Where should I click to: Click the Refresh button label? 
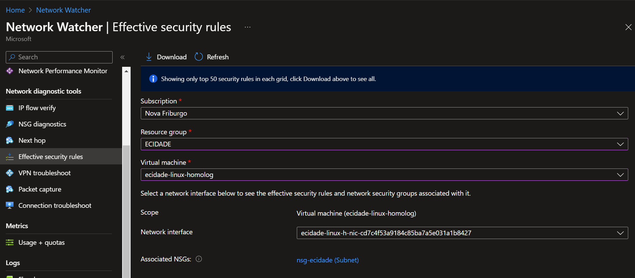(x=218, y=57)
